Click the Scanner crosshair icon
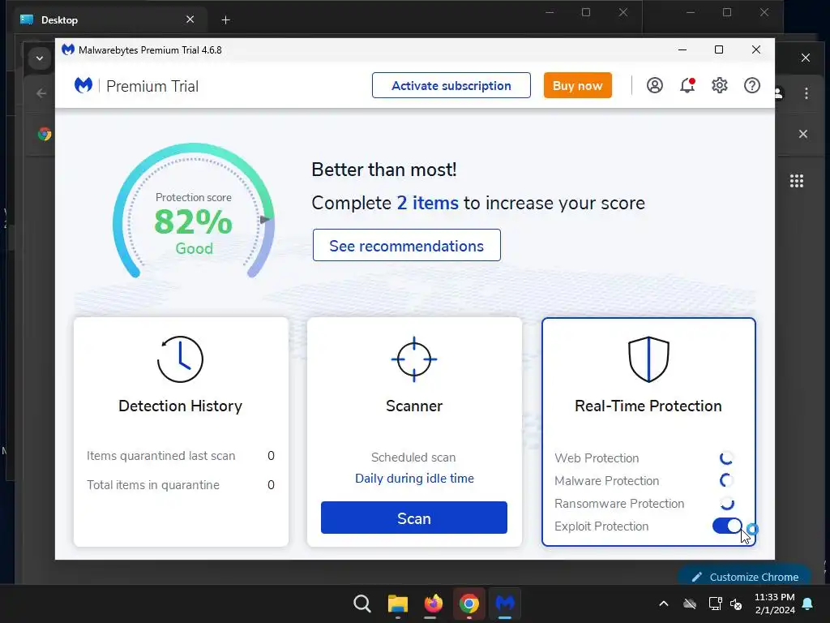Screen dimensions: 830x623 click(x=414, y=359)
